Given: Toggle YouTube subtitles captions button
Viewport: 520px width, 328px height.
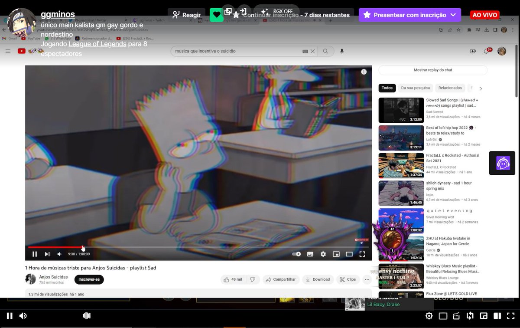Looking at the screenshot, I should 310,254.
